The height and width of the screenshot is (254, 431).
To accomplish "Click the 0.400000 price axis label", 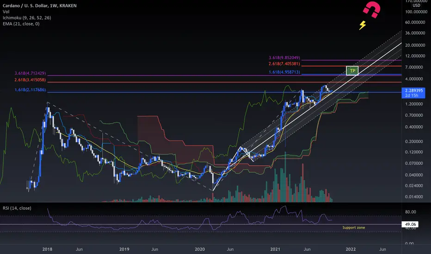I will [414, 127].
